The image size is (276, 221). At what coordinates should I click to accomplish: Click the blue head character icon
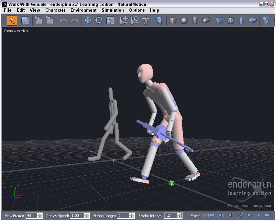point(159,20)
